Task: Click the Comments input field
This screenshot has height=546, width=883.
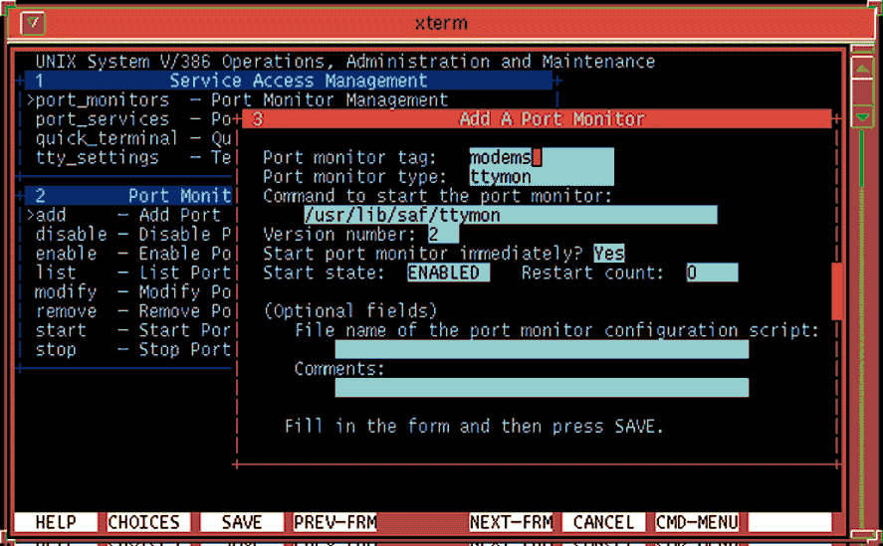Action: pos(541,388)
